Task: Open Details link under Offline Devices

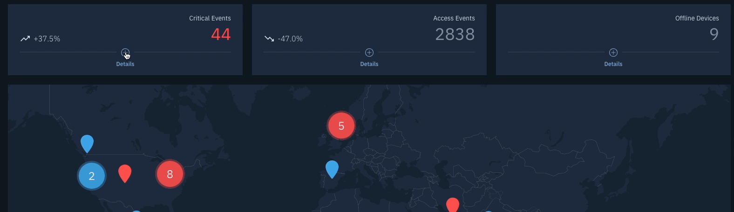Action: coord(613,64)
